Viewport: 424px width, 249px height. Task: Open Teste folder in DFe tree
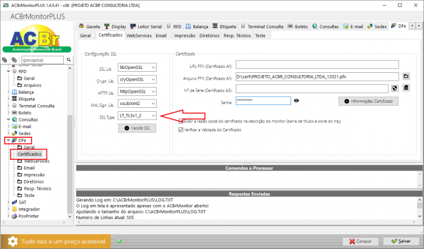(26, 195)
